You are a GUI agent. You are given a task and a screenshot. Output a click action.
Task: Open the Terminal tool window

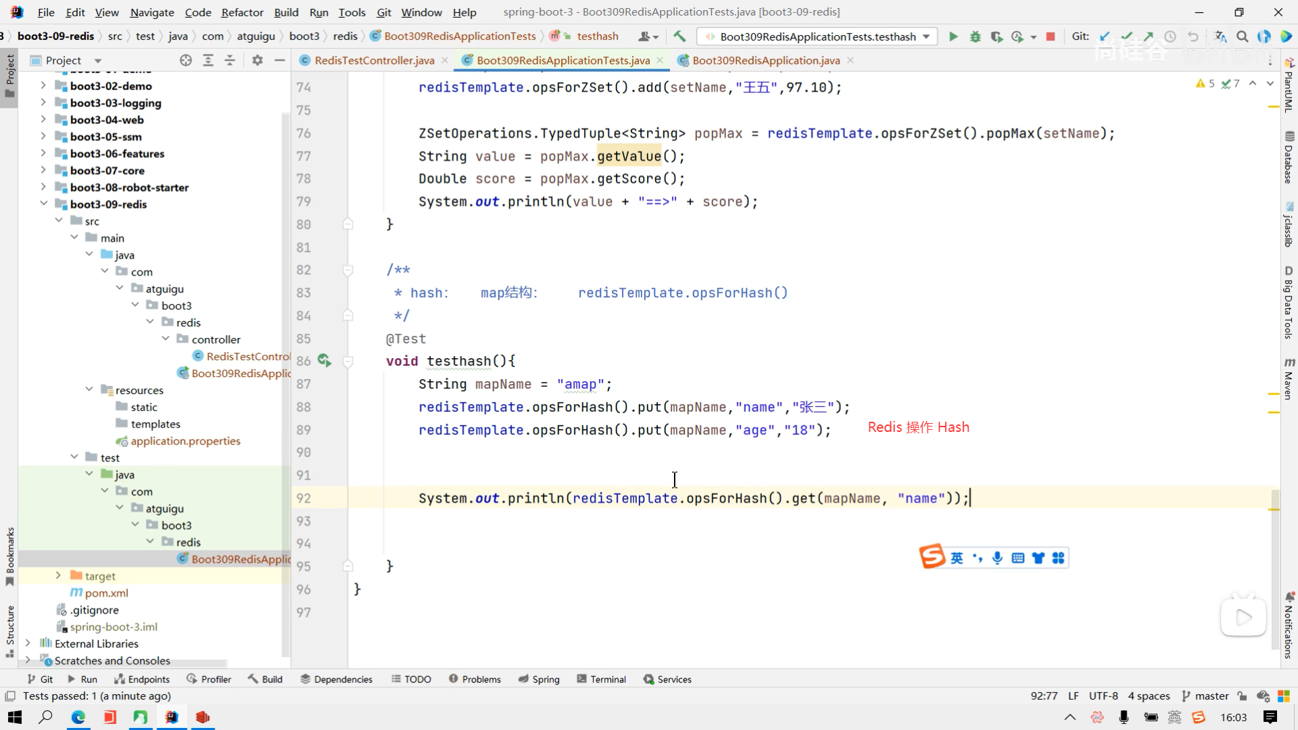click(601, 679)
